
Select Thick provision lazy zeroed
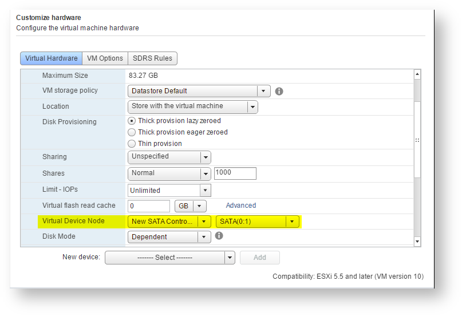[x=132, y=121]
